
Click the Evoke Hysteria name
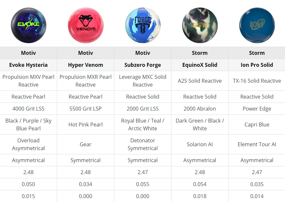pos(29,65)
